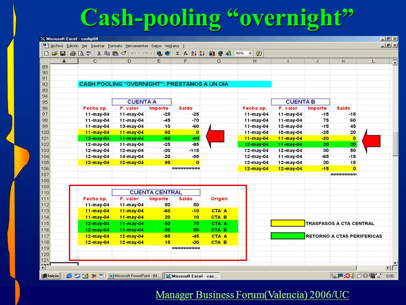Click the Print icon in toolbar
The height and width of the screenshot is (305, 406).
tap(73, 53)
